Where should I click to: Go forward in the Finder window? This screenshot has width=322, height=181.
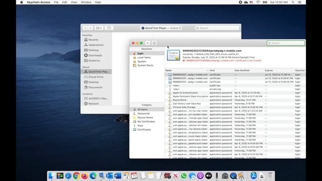coord(91,28)
